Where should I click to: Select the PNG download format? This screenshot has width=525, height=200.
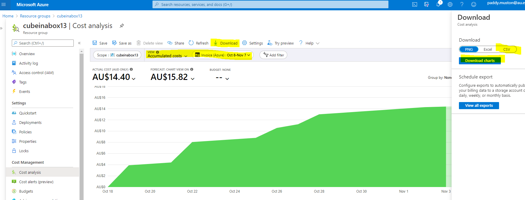tap(469, 49)
